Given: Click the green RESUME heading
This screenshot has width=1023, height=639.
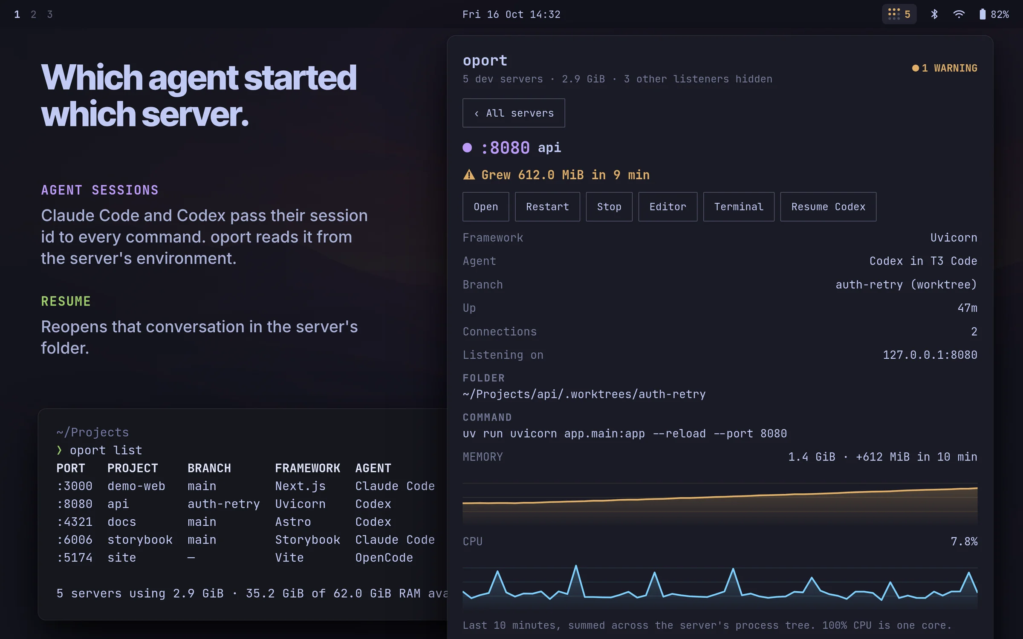Looking at the screenshot, I should 66,301.
